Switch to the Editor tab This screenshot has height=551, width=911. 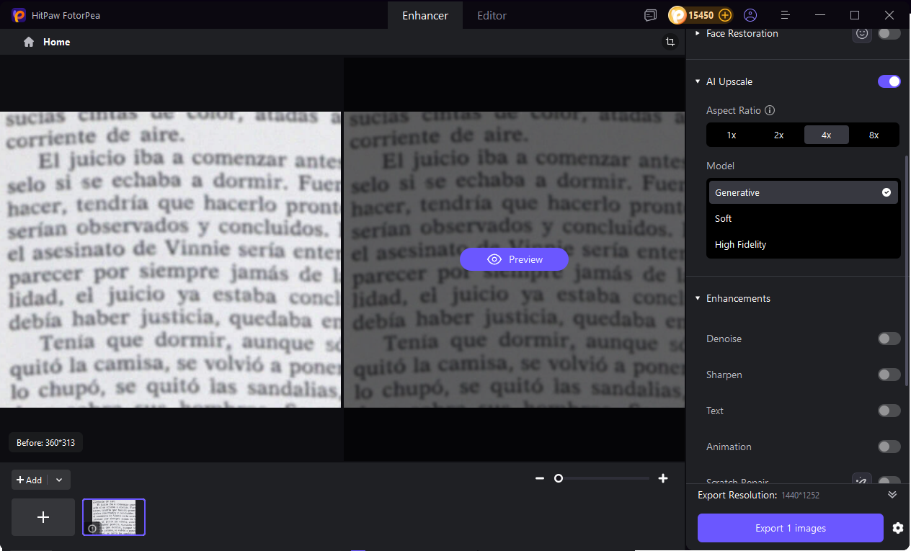(x=492, y=15)
